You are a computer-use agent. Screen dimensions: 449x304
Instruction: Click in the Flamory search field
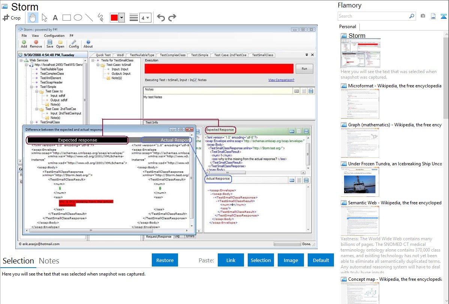(x=373, y=16)
